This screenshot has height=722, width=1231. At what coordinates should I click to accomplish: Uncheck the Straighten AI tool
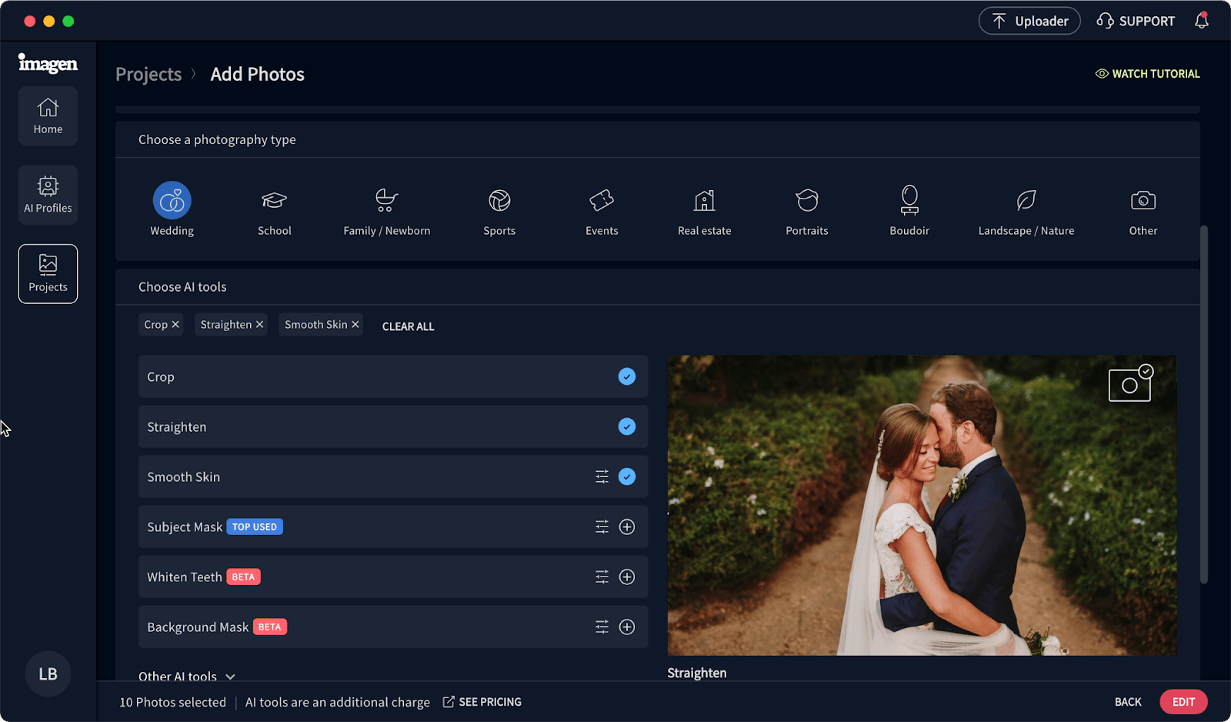click(x=627, y=427)
